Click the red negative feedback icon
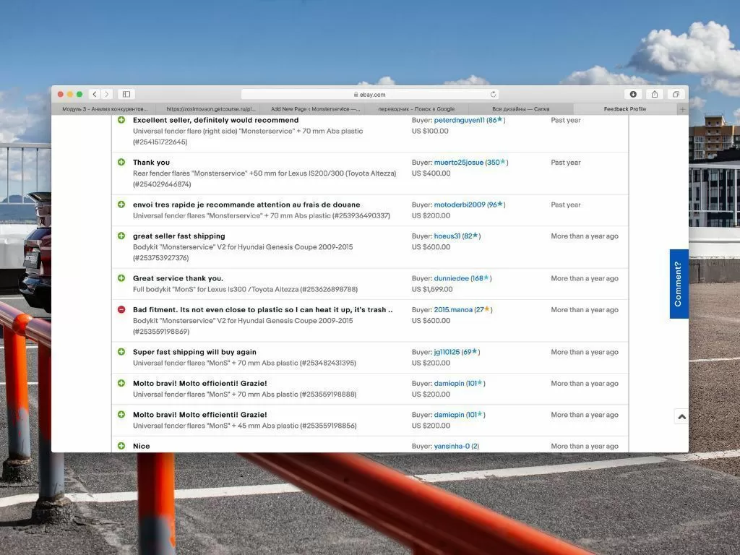Screen dimensions: 740x555 tap(121, 309)
